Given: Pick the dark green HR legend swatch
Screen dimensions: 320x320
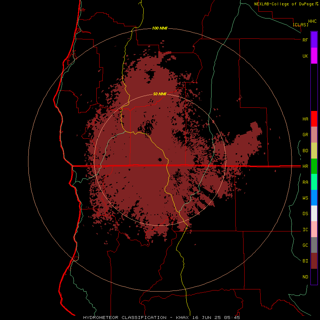Looking at the screenshot, I should pos(314,166).
